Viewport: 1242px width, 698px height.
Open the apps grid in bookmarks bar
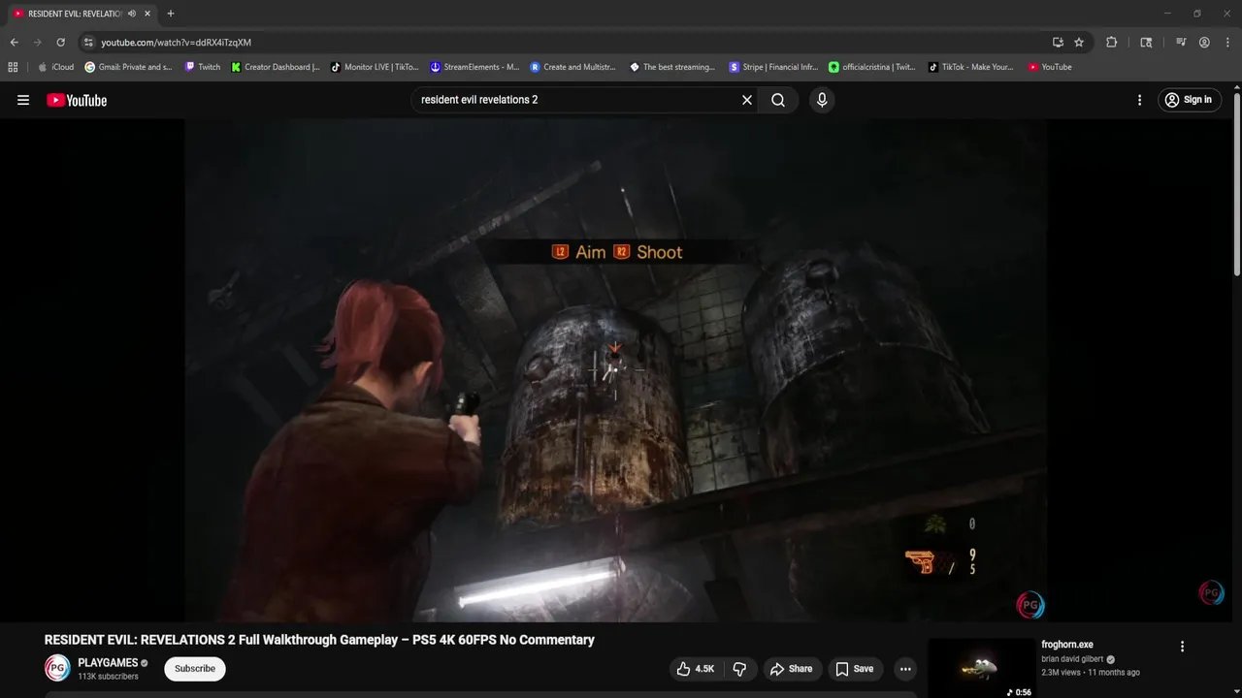pyautogui.click(x=13, y=67)
